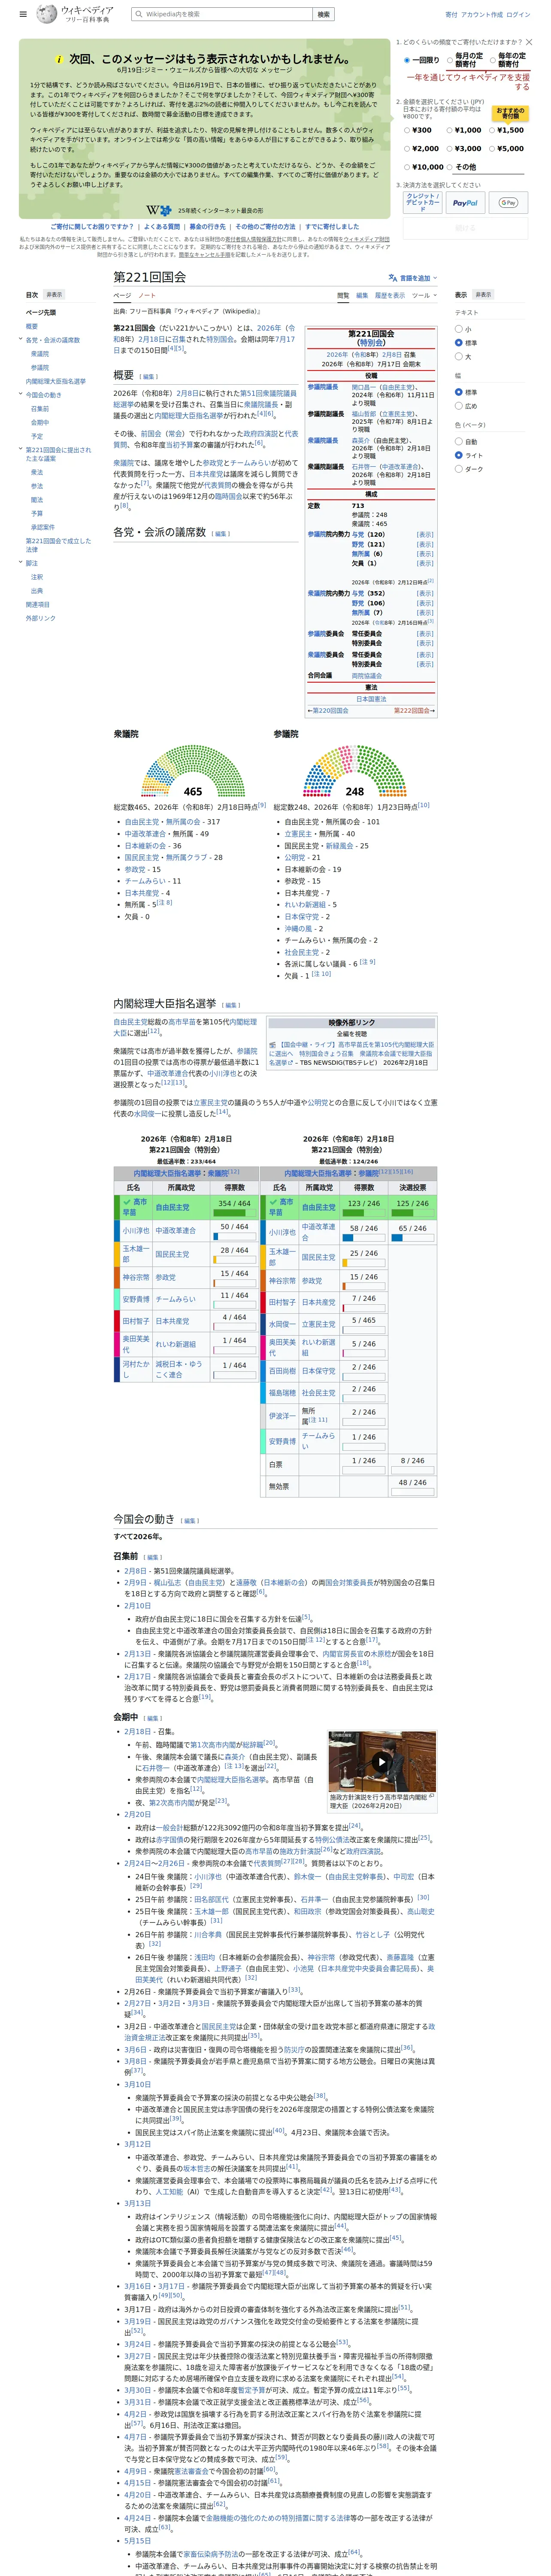Image resolution: width=551 pixels, height=2576 pixels.
Task: Open 小川淳也 link in 衆議院 vote table
Action: click(x=136, y=1230)
